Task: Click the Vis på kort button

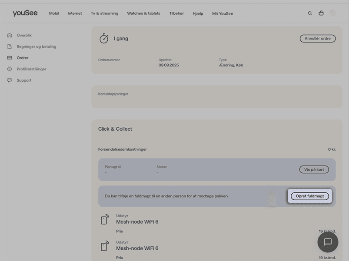Action: pos(314,169)
